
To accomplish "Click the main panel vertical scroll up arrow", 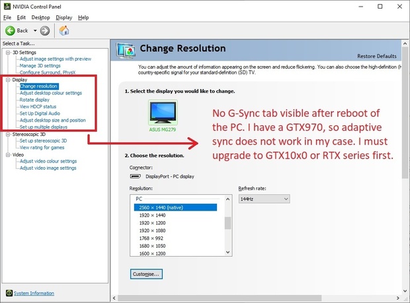I will coord(405,44).
